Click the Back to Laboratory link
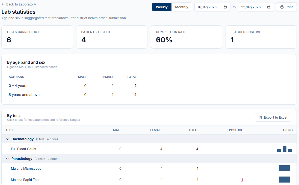 (19, 4)
